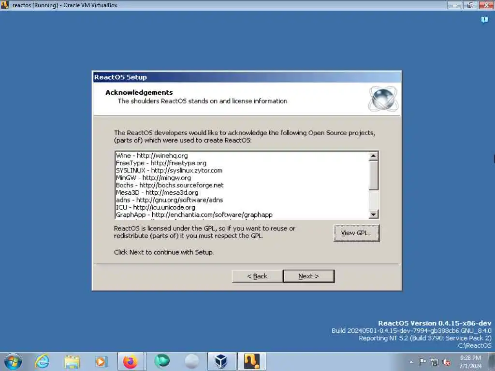Open the GPL license via View GPL
The image size is (495, 371).
356,233
